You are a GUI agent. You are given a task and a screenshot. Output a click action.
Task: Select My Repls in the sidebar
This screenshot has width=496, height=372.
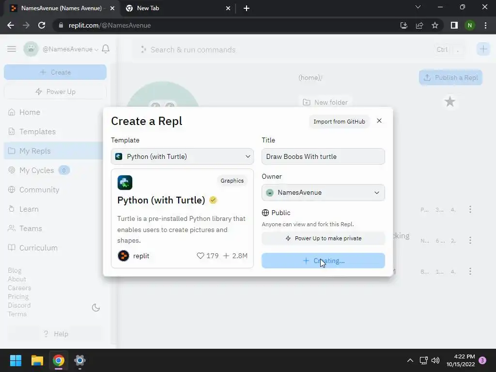pos(54,151)
